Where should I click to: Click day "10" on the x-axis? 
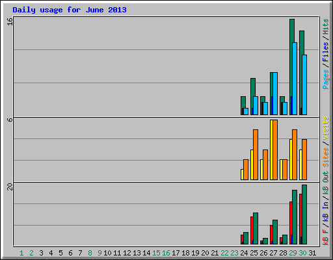107,253
